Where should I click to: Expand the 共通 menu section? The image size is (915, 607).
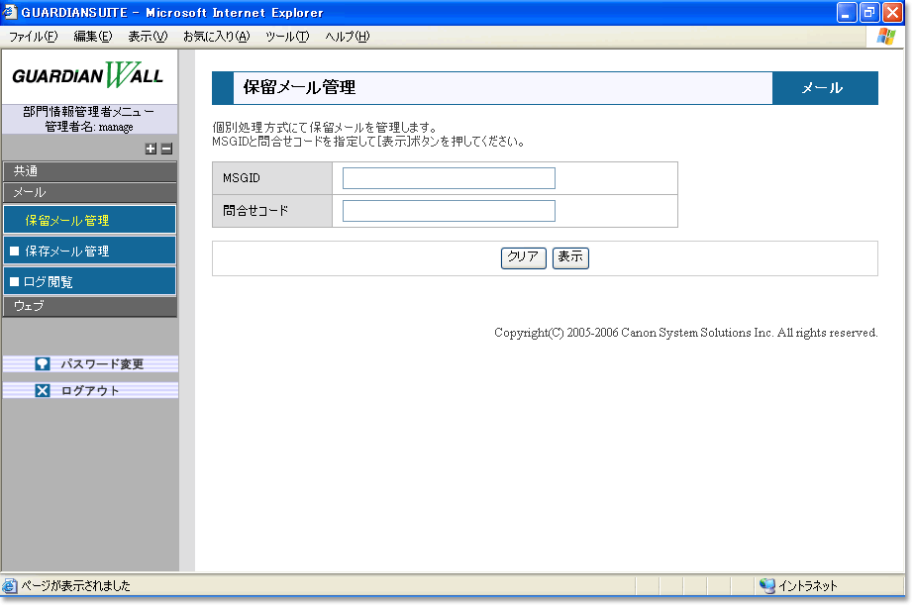tap(89, 171)
